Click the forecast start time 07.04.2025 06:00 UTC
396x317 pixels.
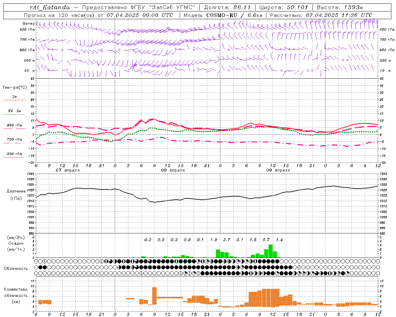coord(140,15)
